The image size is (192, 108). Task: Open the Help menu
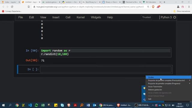[110, 17]
